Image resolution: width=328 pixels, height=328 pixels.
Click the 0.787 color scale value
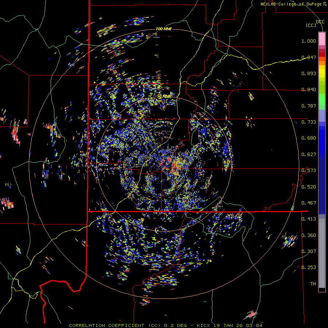[x=309, y=106]
